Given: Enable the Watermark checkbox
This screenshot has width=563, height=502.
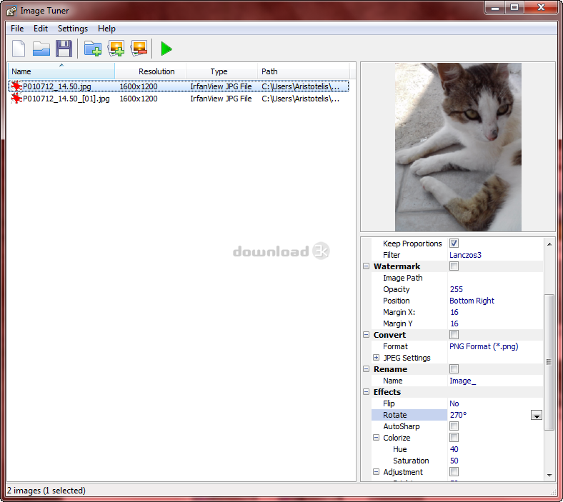Looking at the screenshot, I should point(454,266).
